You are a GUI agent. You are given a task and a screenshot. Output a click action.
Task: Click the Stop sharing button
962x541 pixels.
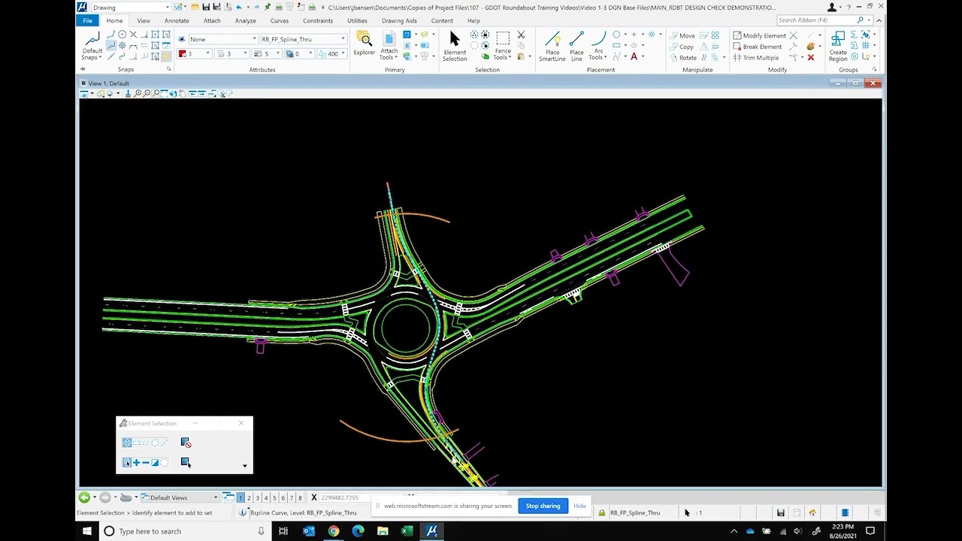[x=543, y=506]
